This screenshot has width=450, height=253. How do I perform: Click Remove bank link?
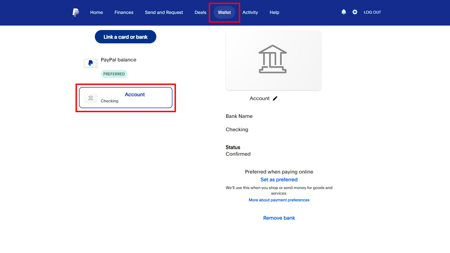tap(279, 218)
